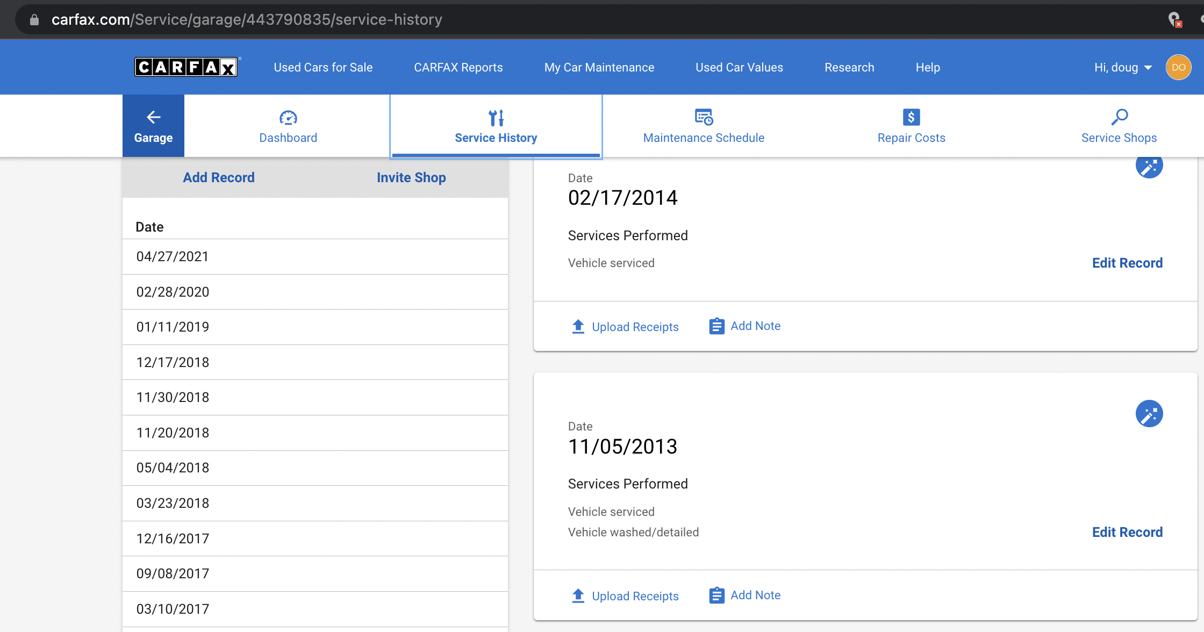Open Used Cars for Sale menu

323,67
